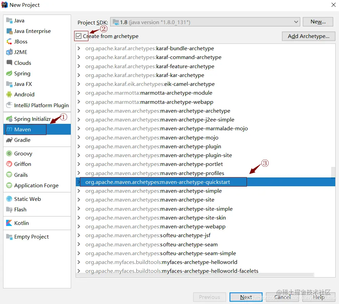The image size is (339, 304).
Task: Expand myfaces-archetype-helloworld node
Action: [79, 262]
